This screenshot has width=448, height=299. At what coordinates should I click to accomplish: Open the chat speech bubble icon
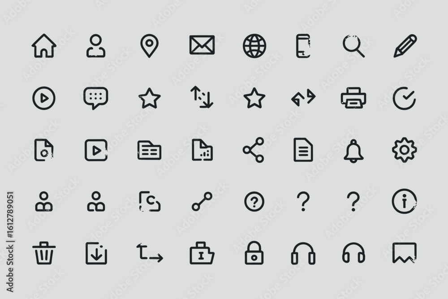[96, 98]
